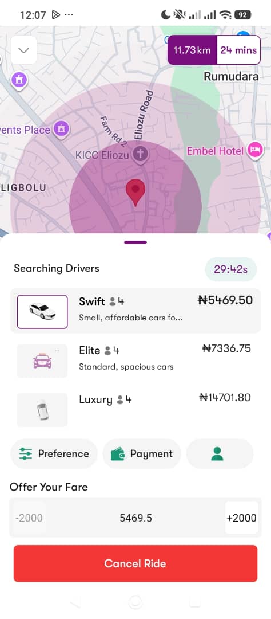Tap the KICC Eliozu church marker

[x=140, y=154]
